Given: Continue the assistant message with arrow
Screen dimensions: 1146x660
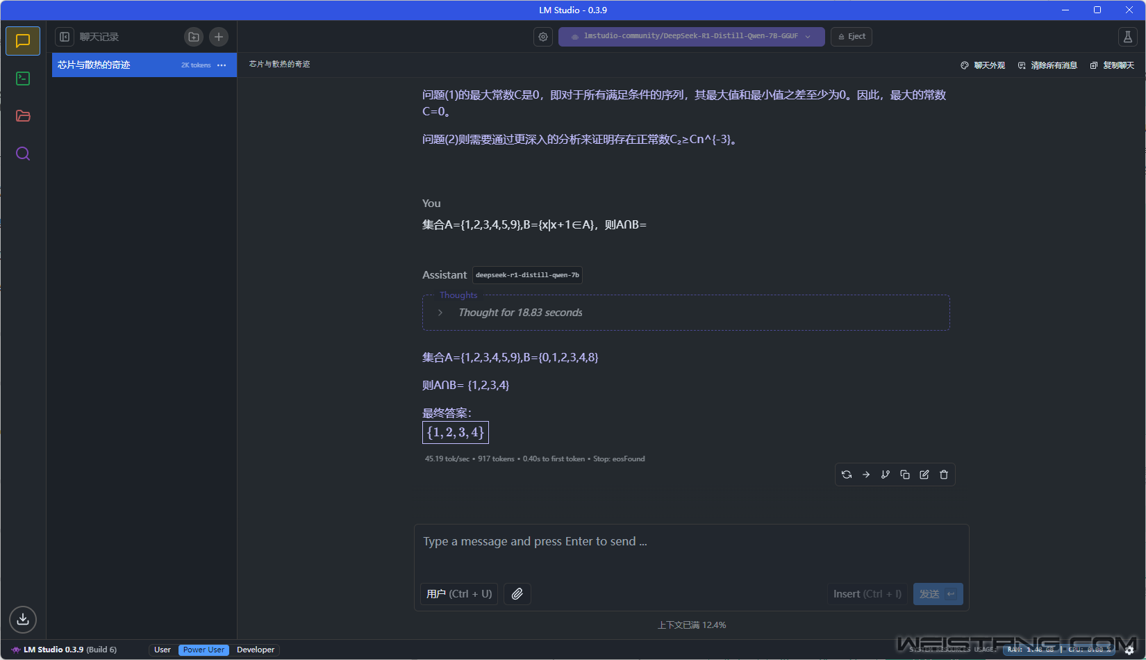Looking at the screenshot, I should point(866,475).
